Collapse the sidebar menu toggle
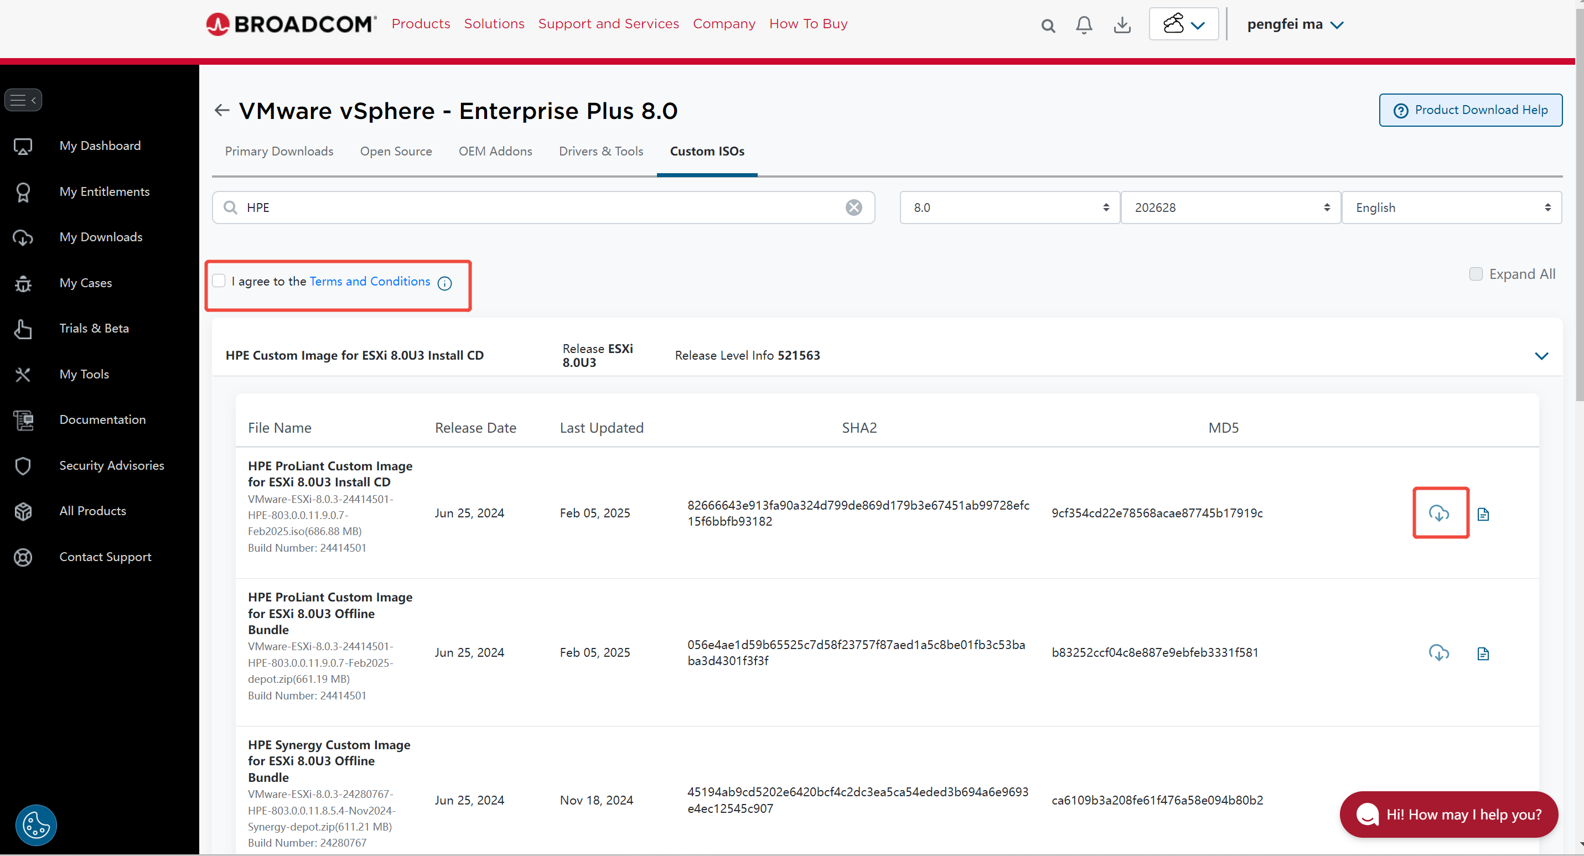 point(23,100)
